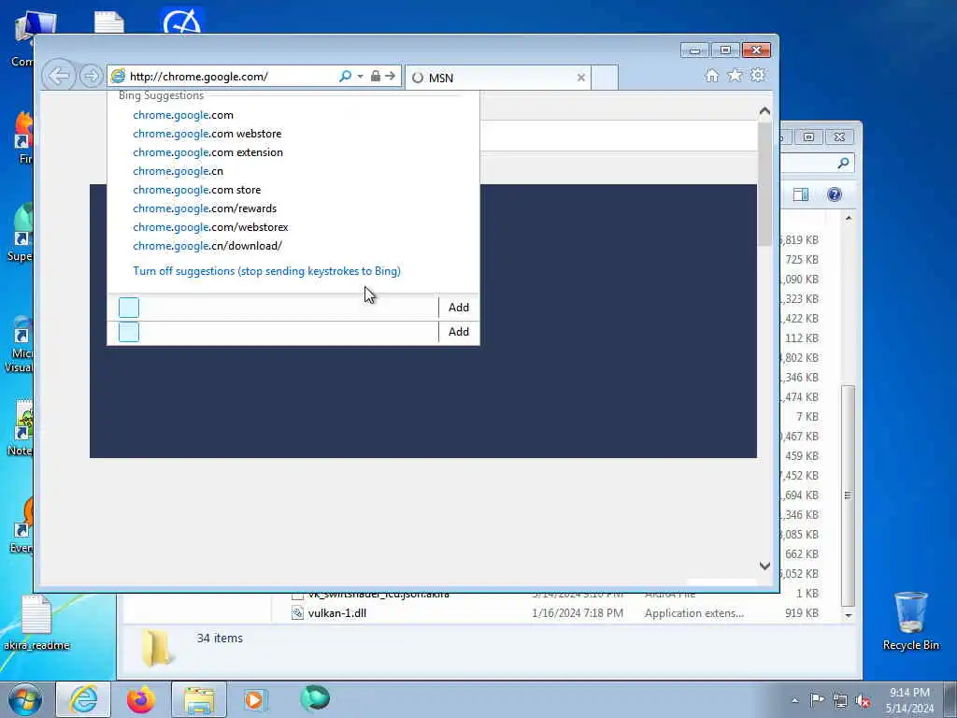957x718 pixels.
Task: Click IE page scroll down arrow
Action: pyautogui.click(x=764, y=566)
